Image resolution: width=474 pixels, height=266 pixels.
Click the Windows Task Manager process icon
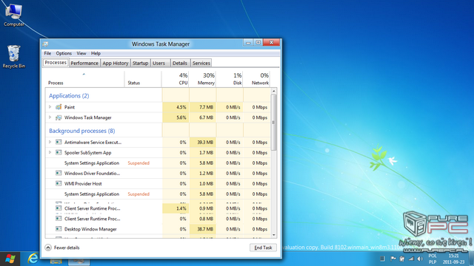click(59, 117)
